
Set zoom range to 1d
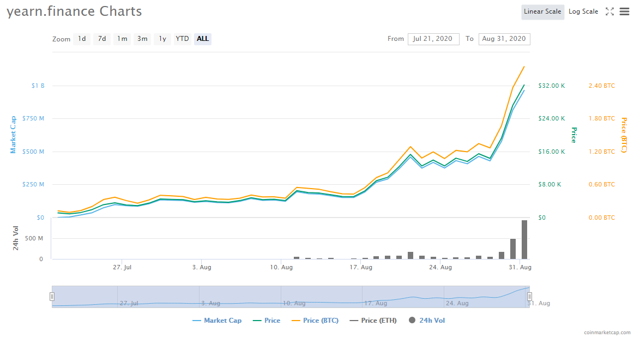(x=82, y=39)
